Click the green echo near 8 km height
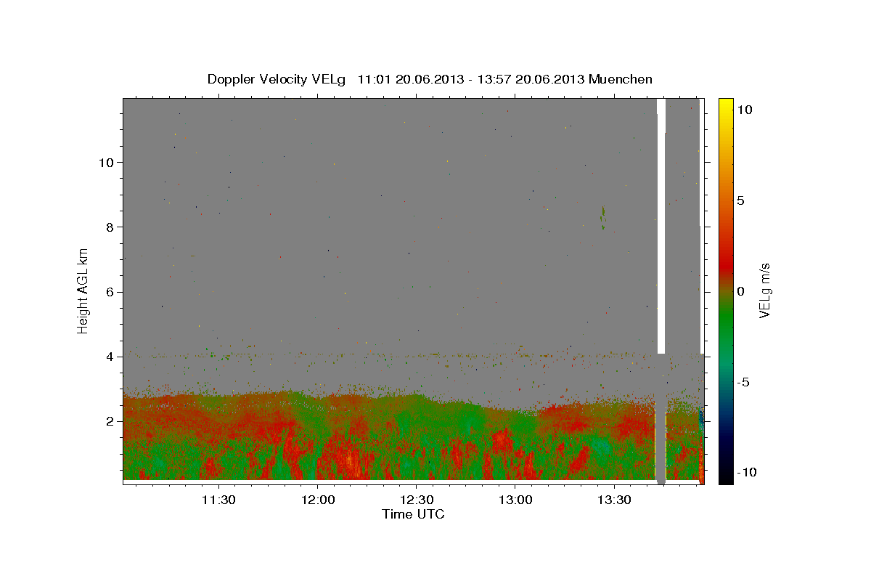This screenshot has width=871, height=581. click(602, 217)
